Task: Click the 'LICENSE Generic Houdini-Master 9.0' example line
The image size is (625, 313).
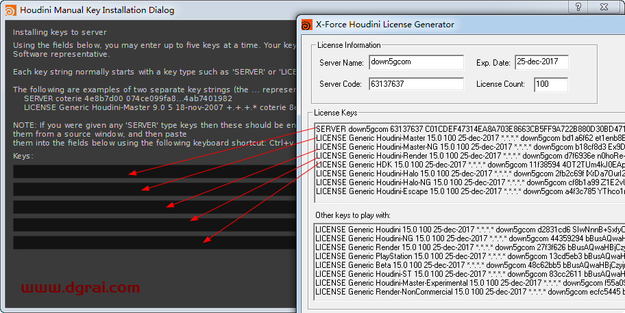Action: (160, 107)
